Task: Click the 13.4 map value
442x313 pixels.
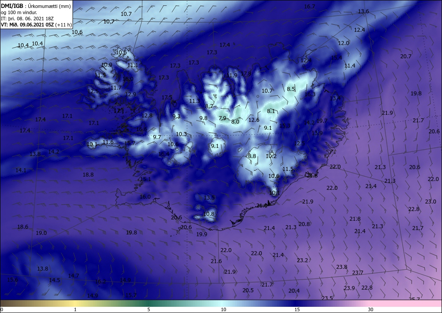Action: coord(335,98)
